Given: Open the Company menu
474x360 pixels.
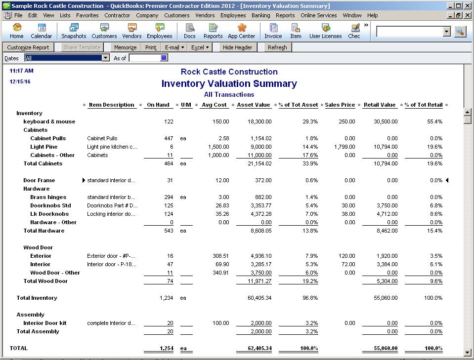Looking at the screenshot, I should [147, 15].
